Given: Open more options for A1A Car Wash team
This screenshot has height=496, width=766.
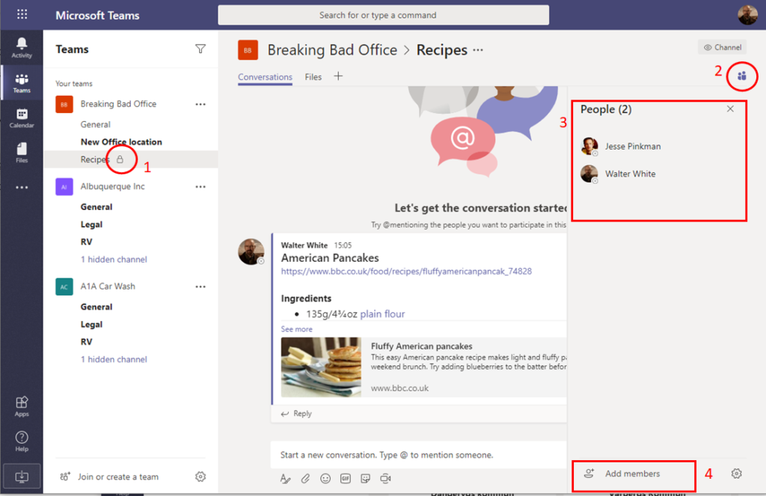Looking at the screenshot, I should coord(200,287).
